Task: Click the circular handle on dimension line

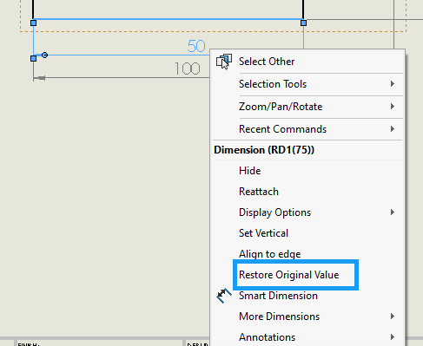Action: (44, 55)
